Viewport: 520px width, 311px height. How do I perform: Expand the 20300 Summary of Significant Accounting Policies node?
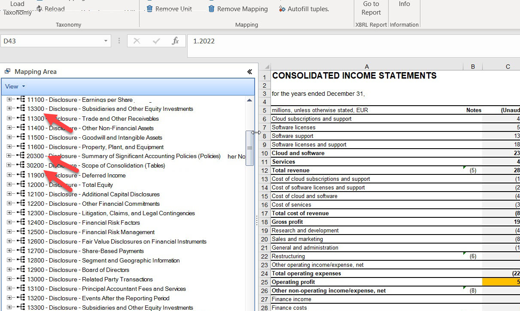pos(9,156)
